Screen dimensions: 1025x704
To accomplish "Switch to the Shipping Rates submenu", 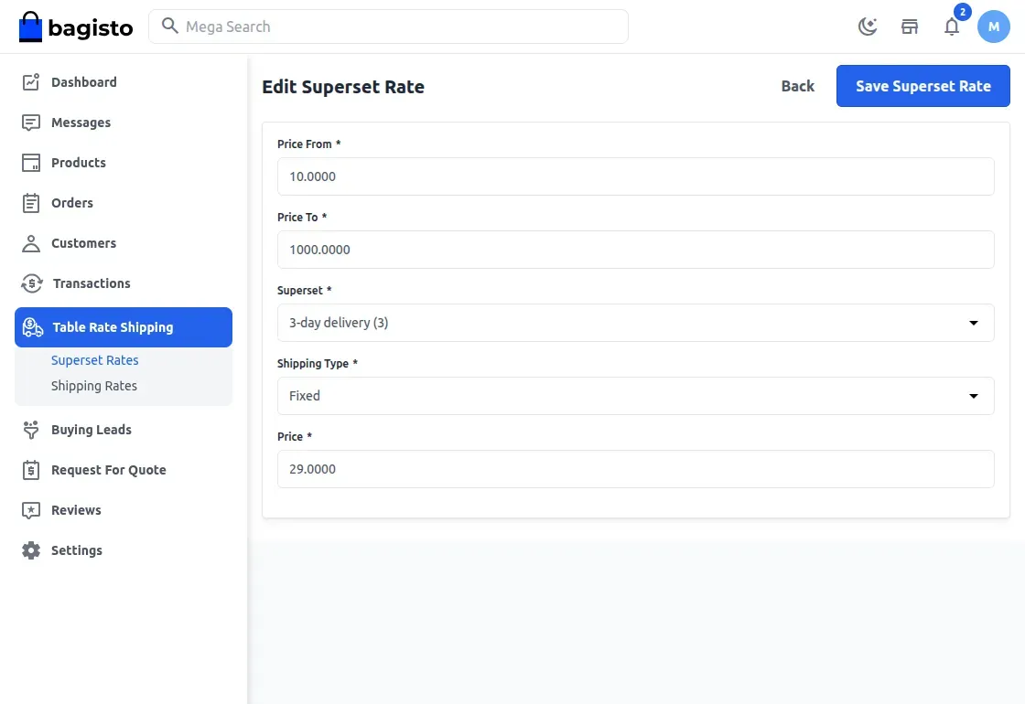I will tap(94, 385).
